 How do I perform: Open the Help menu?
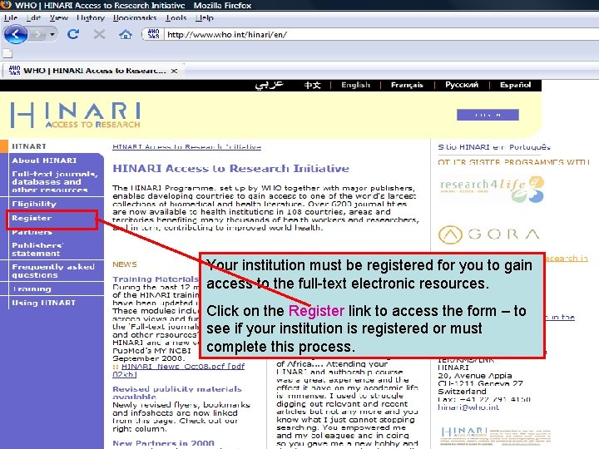click(205, 17)
